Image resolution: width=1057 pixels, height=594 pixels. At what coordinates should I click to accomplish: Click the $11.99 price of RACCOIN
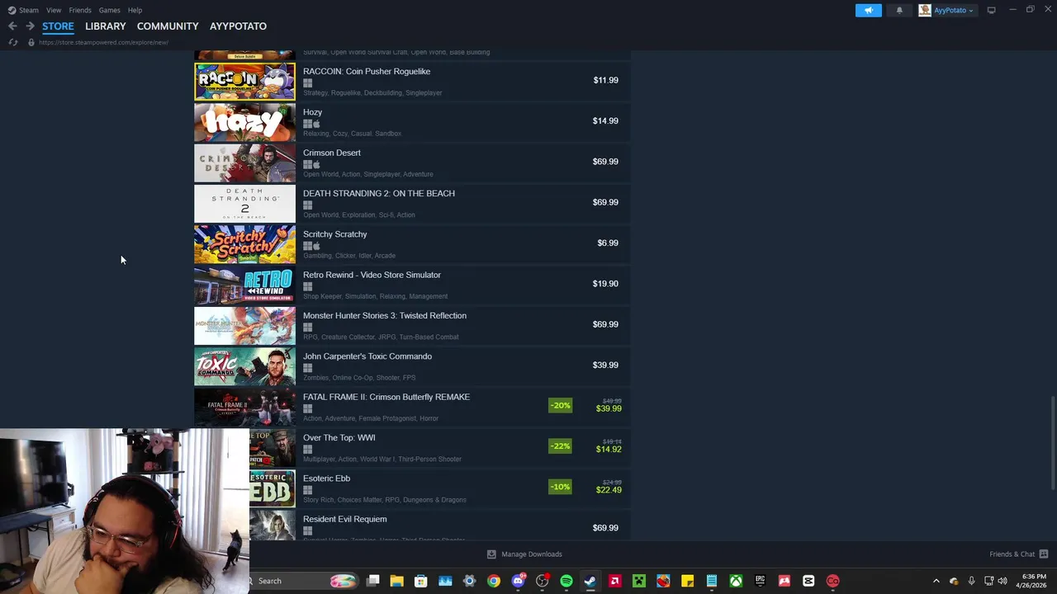(605, 80)
